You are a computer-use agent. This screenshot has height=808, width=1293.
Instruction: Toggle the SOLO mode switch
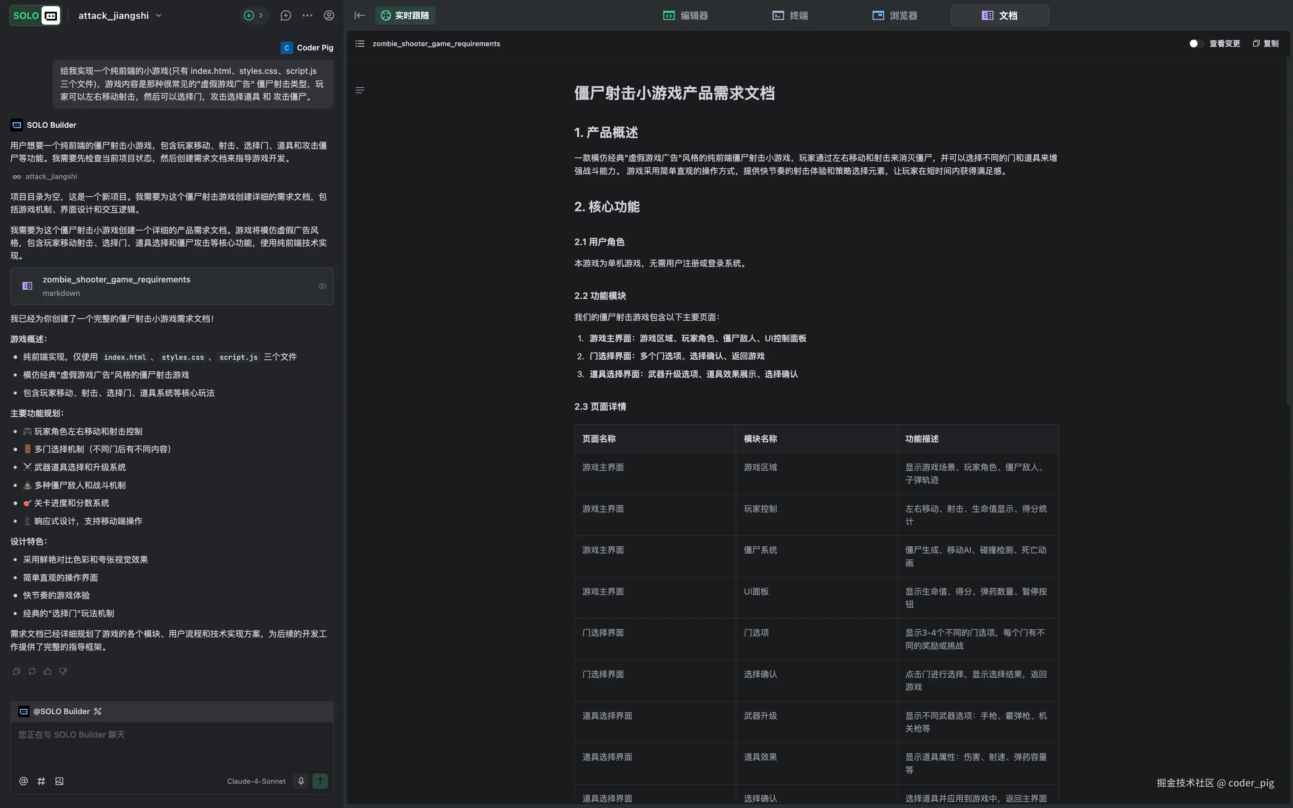35,15
